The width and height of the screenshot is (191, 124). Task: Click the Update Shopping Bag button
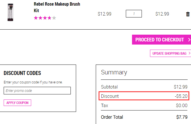170,53
